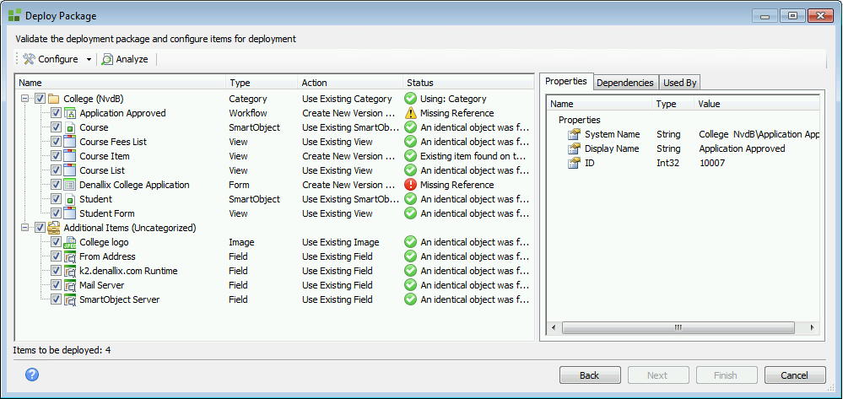Click the Denallix College Application form icon
Viewport: 843px width, 399px height.
coord(71,185)
